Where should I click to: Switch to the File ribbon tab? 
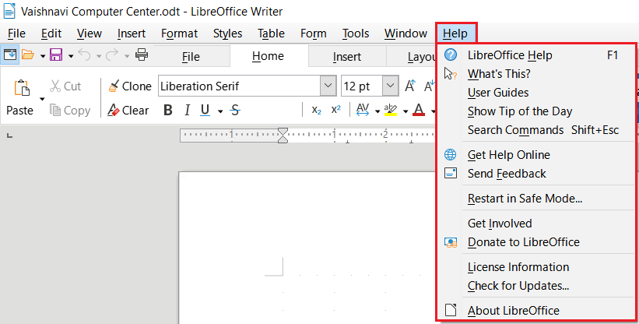pyautogui.click(x=191, y=57)
